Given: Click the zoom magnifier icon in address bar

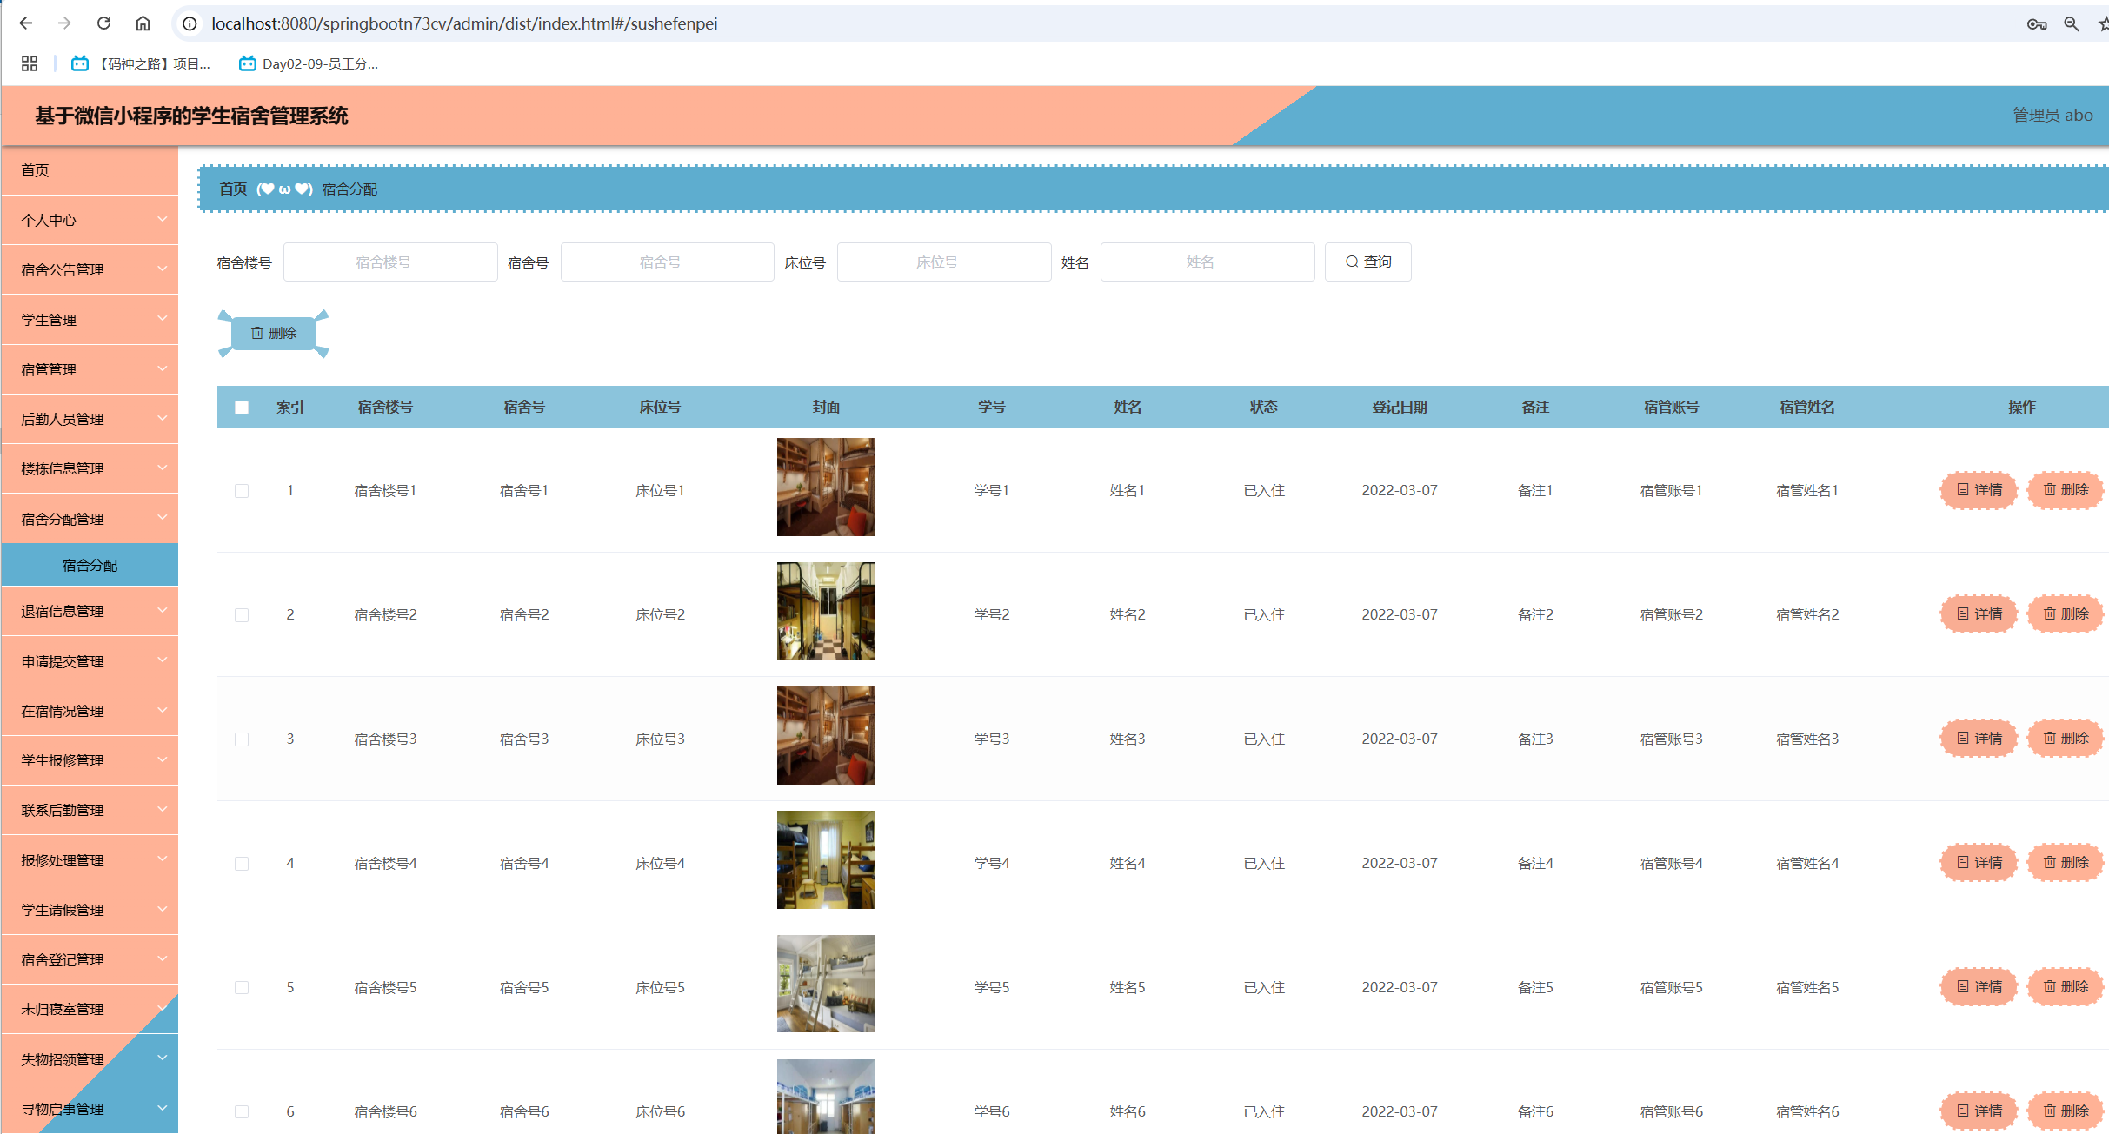Looking at the screenshot, I should coord(2072,23).
